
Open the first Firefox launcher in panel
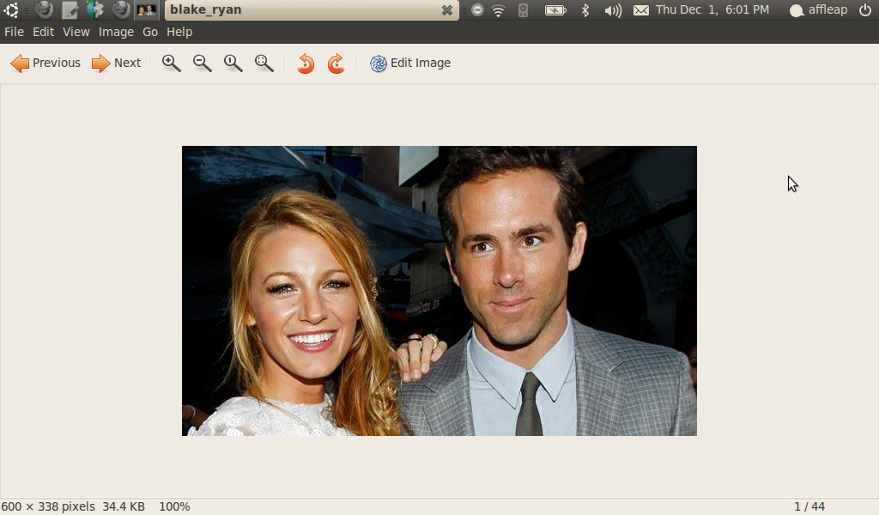(44, 9)
